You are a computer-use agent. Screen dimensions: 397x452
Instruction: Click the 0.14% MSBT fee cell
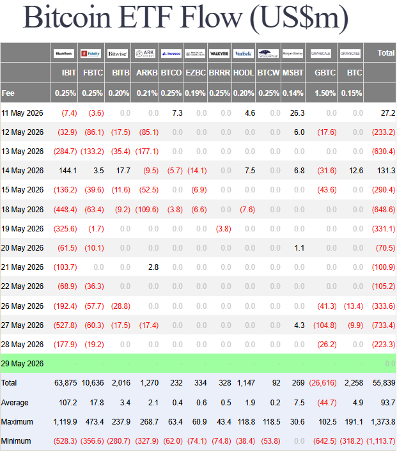293,93
